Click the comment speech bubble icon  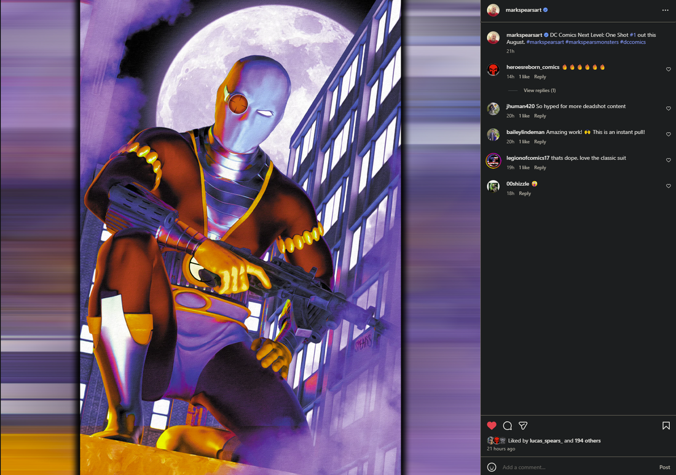click(508, 425)
